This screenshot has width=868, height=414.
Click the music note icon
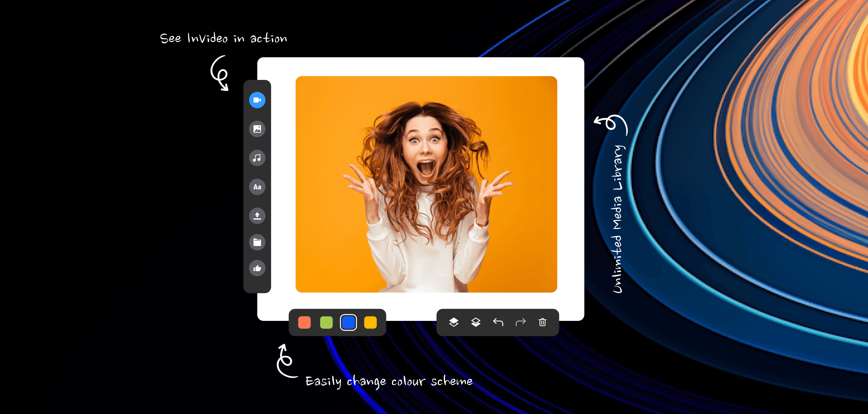point(257,158)
